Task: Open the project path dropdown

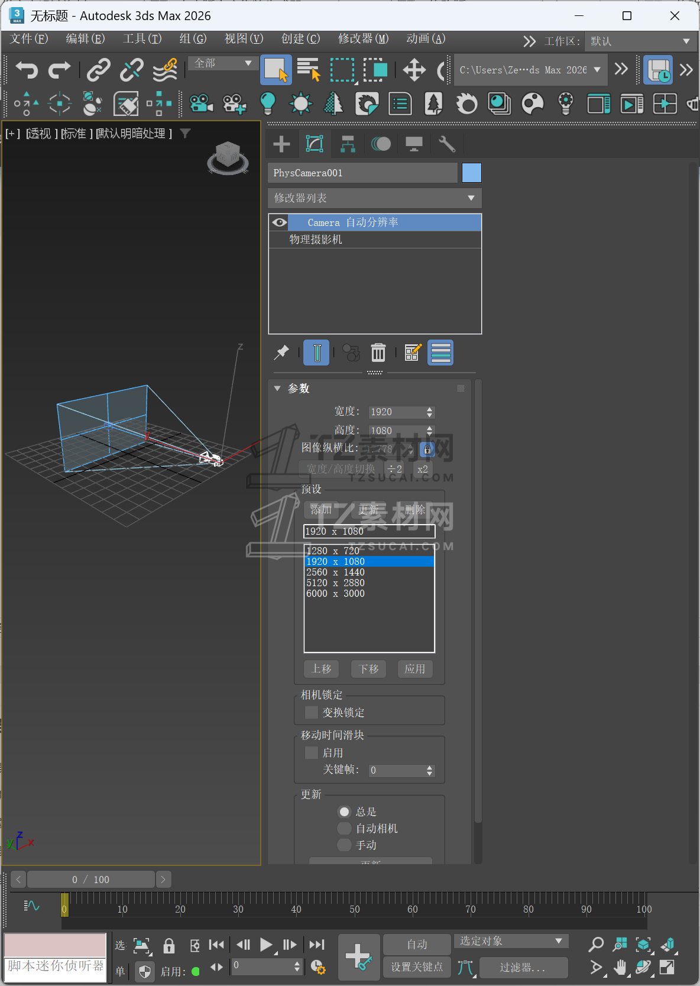Action: point(530,70)
